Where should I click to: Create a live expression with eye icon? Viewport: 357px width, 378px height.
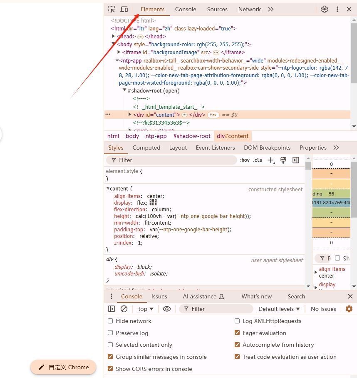[x=167, y=309]
